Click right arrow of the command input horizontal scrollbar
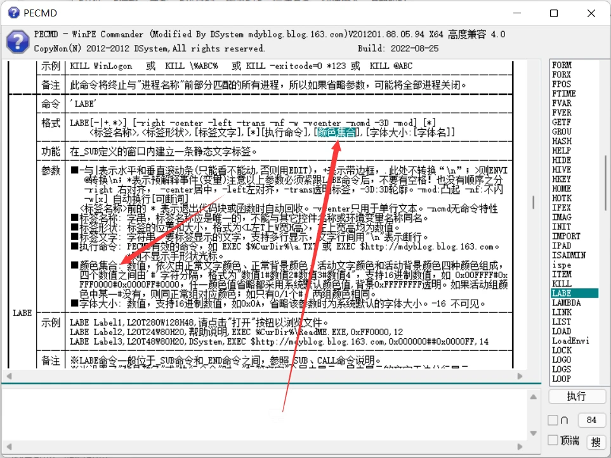611x458 pixels. pos(520,447)
